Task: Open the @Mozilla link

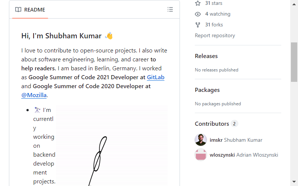Action: click(x=34, y=95)
